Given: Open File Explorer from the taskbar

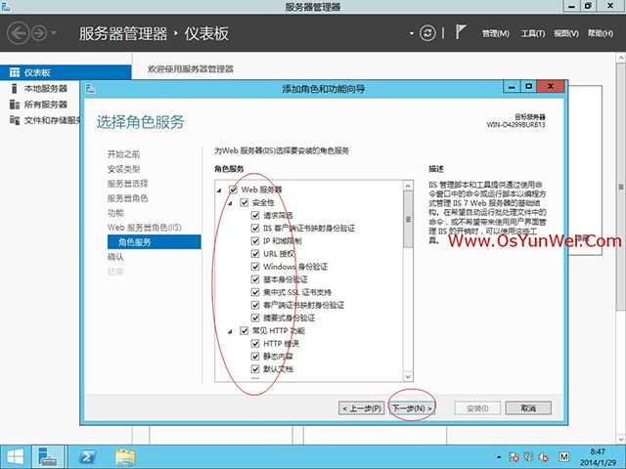Looking at the screenshot, I should 125,457.
